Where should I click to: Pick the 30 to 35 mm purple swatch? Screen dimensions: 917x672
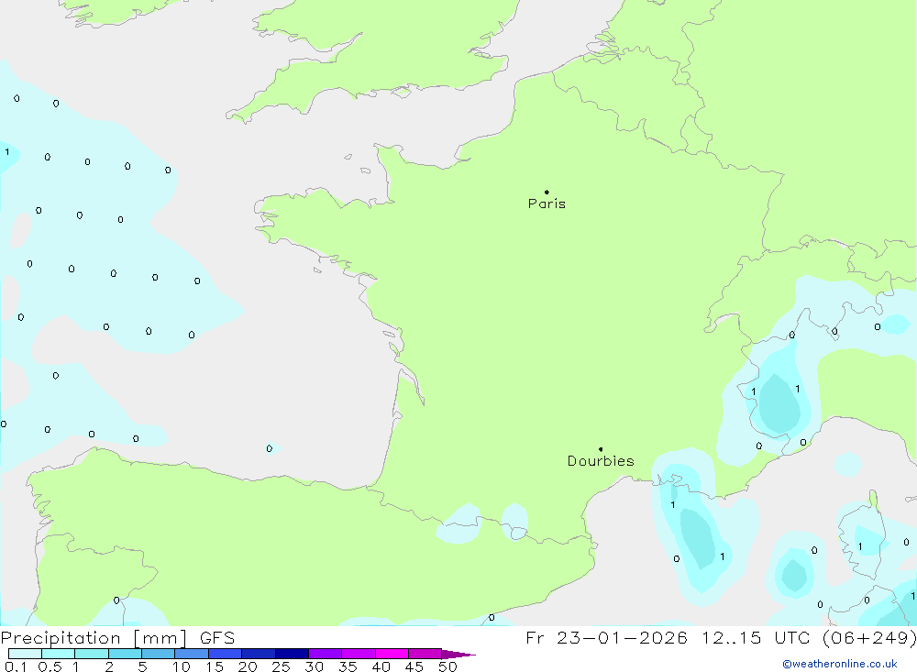(x=325, y=655)
